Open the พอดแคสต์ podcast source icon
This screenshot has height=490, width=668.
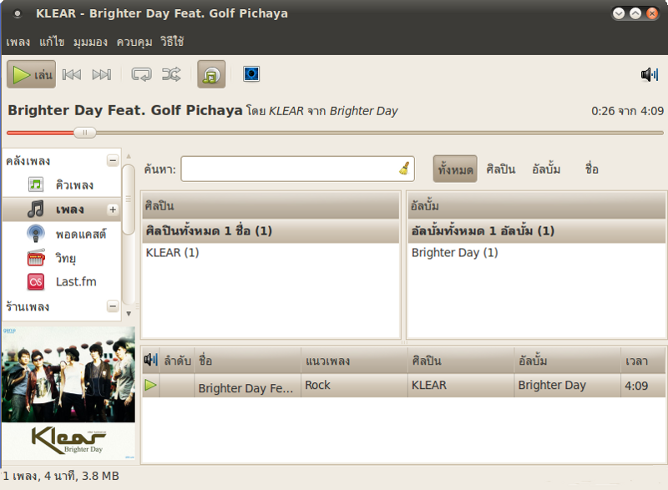pos(36,233)
